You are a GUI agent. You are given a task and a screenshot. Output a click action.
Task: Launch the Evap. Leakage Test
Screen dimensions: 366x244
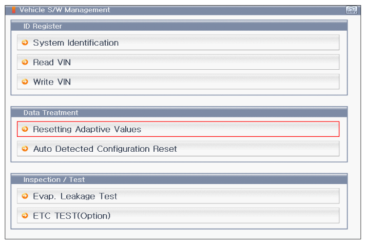click(x=75, y=196)
